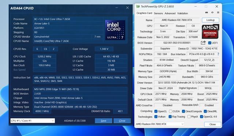The height and width of the screenshot is (136, 234).
Task: Expand the AMD Radeon RX 7900 XTX selector
Action: 160,124
